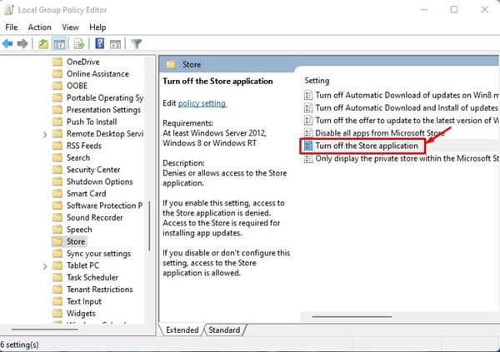Toggle Show/Hide Console Tree icon
500x352 pixels.
[x=59, y=43]
